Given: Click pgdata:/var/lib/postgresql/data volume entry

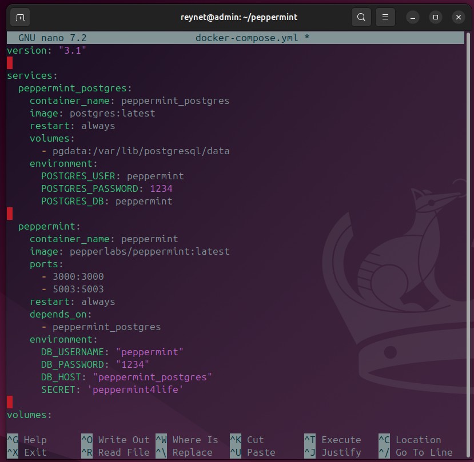Looking at the screenshot, I should (141, 151).
